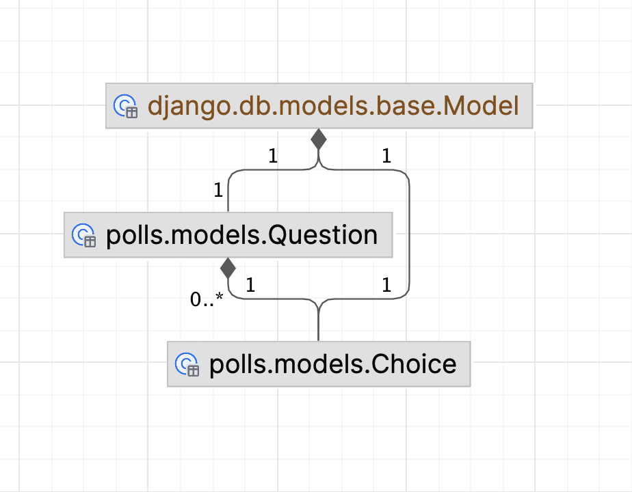Click the "1" label directly above Question node
Screen dimensions: 632x492
coord(218,191)
